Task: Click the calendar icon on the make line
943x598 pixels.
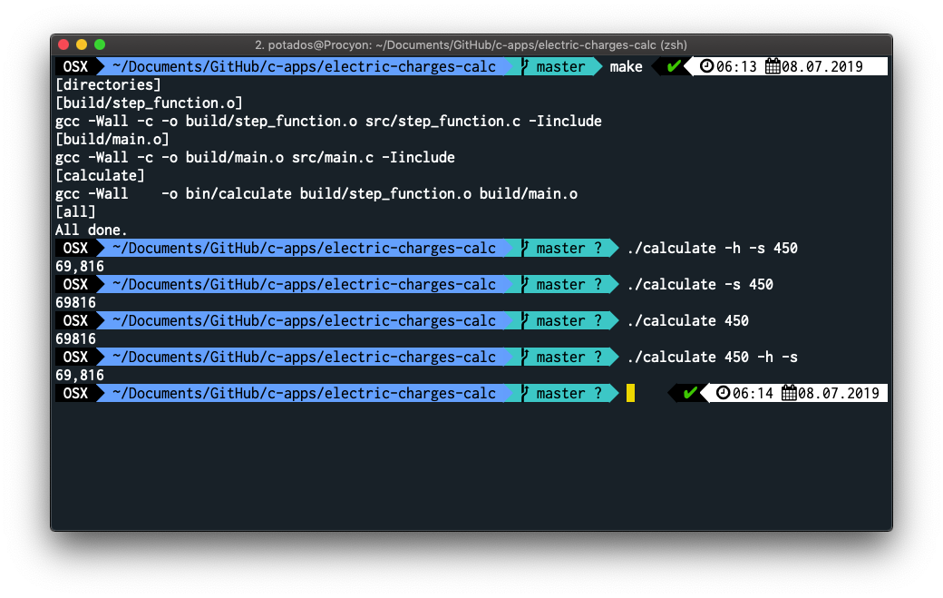Action: pyautogui.click(x=773, y=67)
